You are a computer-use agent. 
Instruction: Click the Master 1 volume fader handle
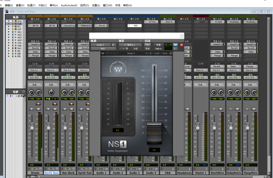point(198,126)
